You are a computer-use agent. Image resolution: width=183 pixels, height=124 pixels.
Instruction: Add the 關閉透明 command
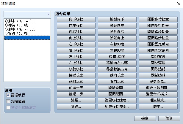(158, 75)
